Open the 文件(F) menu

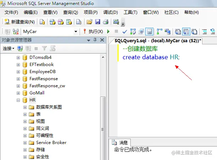pyautogui.click(x=11, y=12)
